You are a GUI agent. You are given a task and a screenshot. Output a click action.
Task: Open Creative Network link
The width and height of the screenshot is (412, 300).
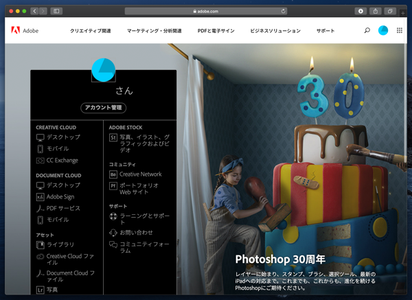tap(141, 174)
